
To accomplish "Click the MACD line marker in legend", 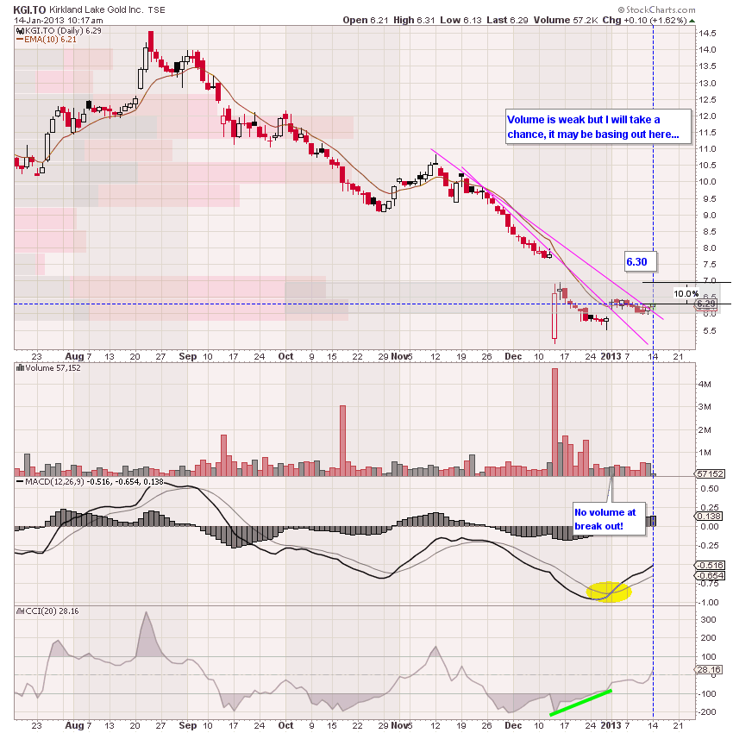I will click(20, 481).
